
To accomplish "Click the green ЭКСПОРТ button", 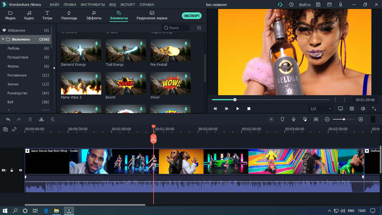I will tap(192, 16).
